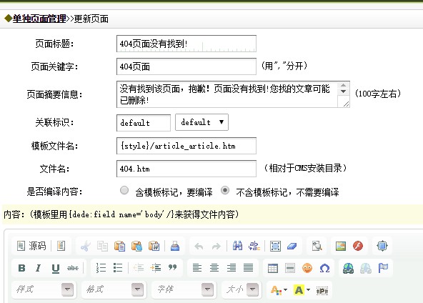Insert a smiley emoticon
The image size is (423, 303).
[x=307, y=268]
